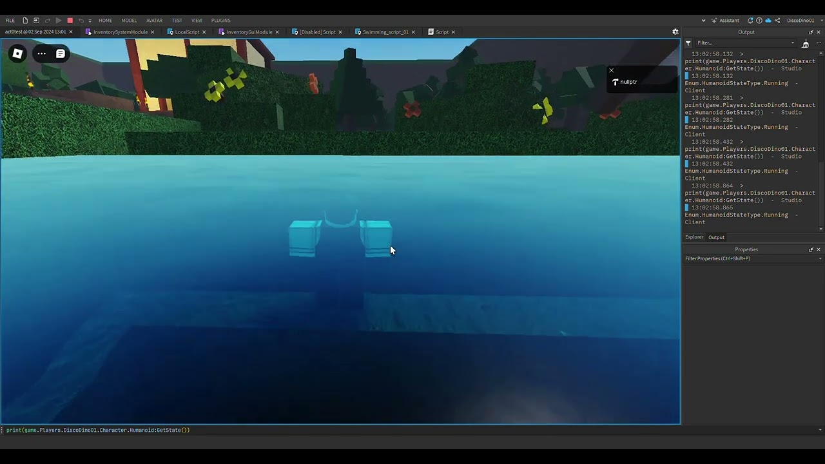Open the [Disabled] Script tab

click(x=317, y=32)
